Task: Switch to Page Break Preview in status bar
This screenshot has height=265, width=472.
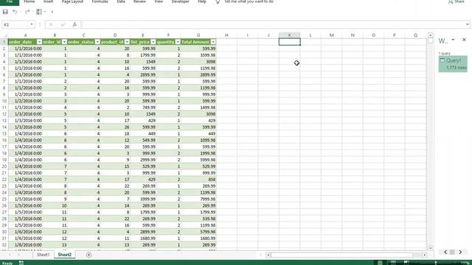Action: pos(406,263)
